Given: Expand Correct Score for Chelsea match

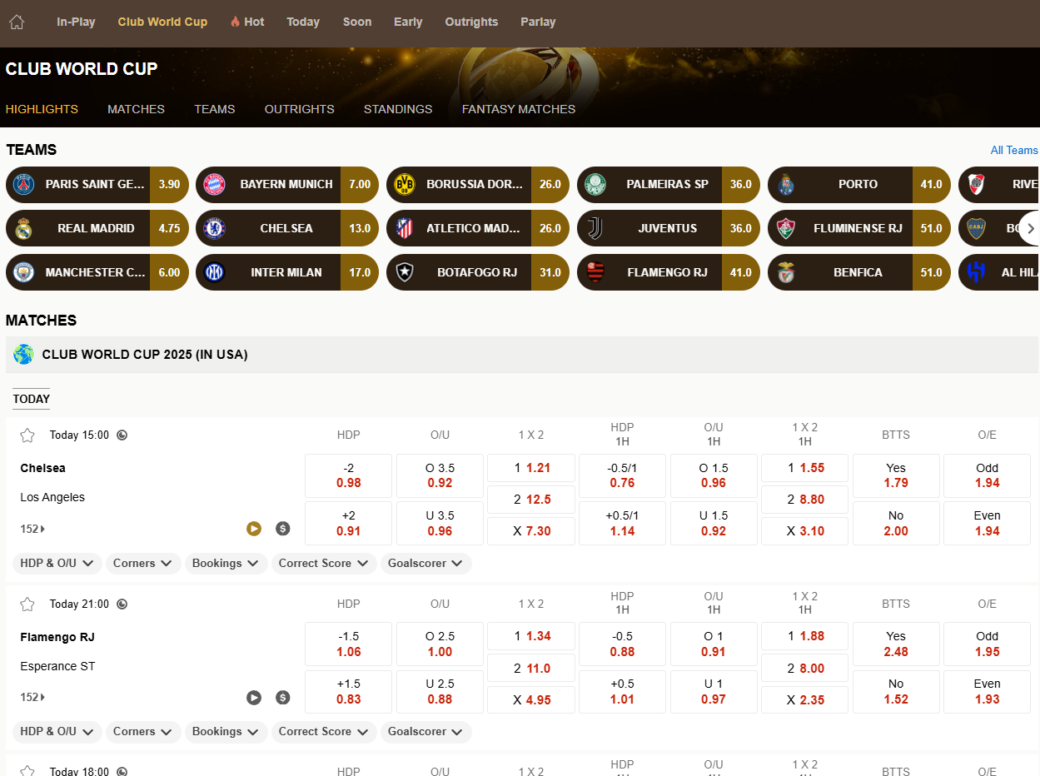Looking at the screenshot, I should point(324,564).
